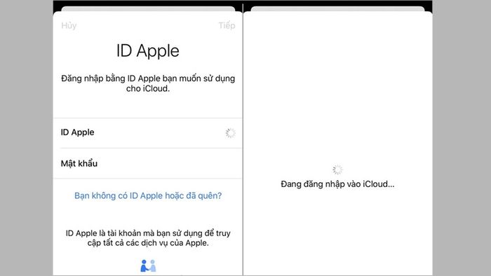Click the large 'ID Apple' heading
Viewport: 491px width, 276px height.
[148, 50]
